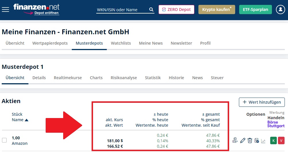This screenshot has height=152, width=288.
Task: Click the search magnifier icon
Action: tap(151, 9)
